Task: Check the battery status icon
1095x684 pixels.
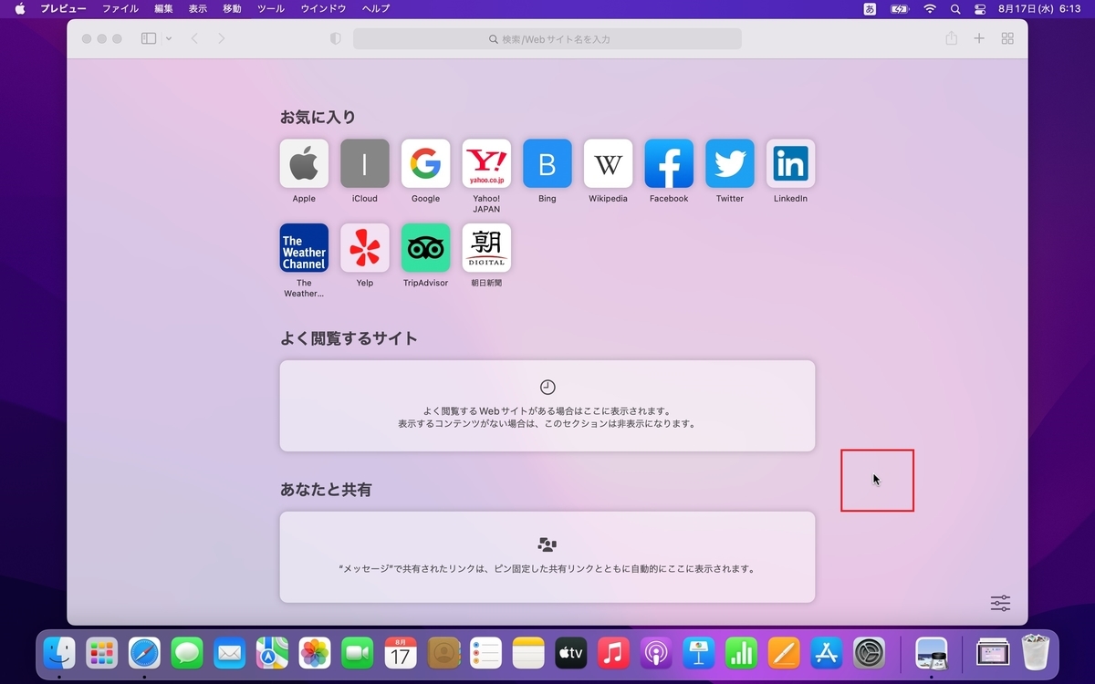Action: tap(899, 8)
